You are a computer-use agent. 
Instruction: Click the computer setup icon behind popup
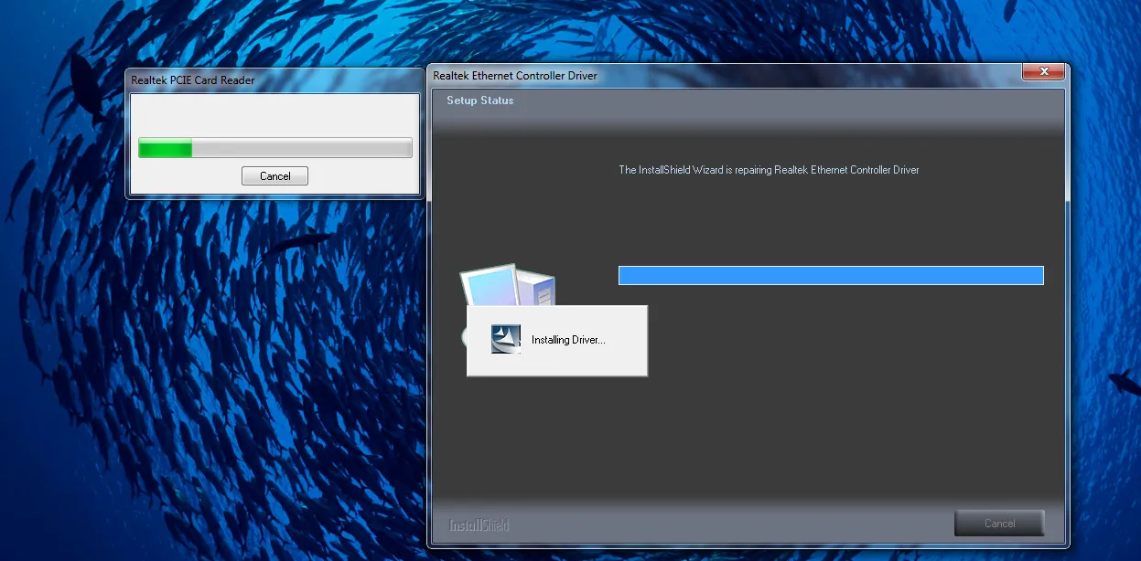(x=508, y=284)
